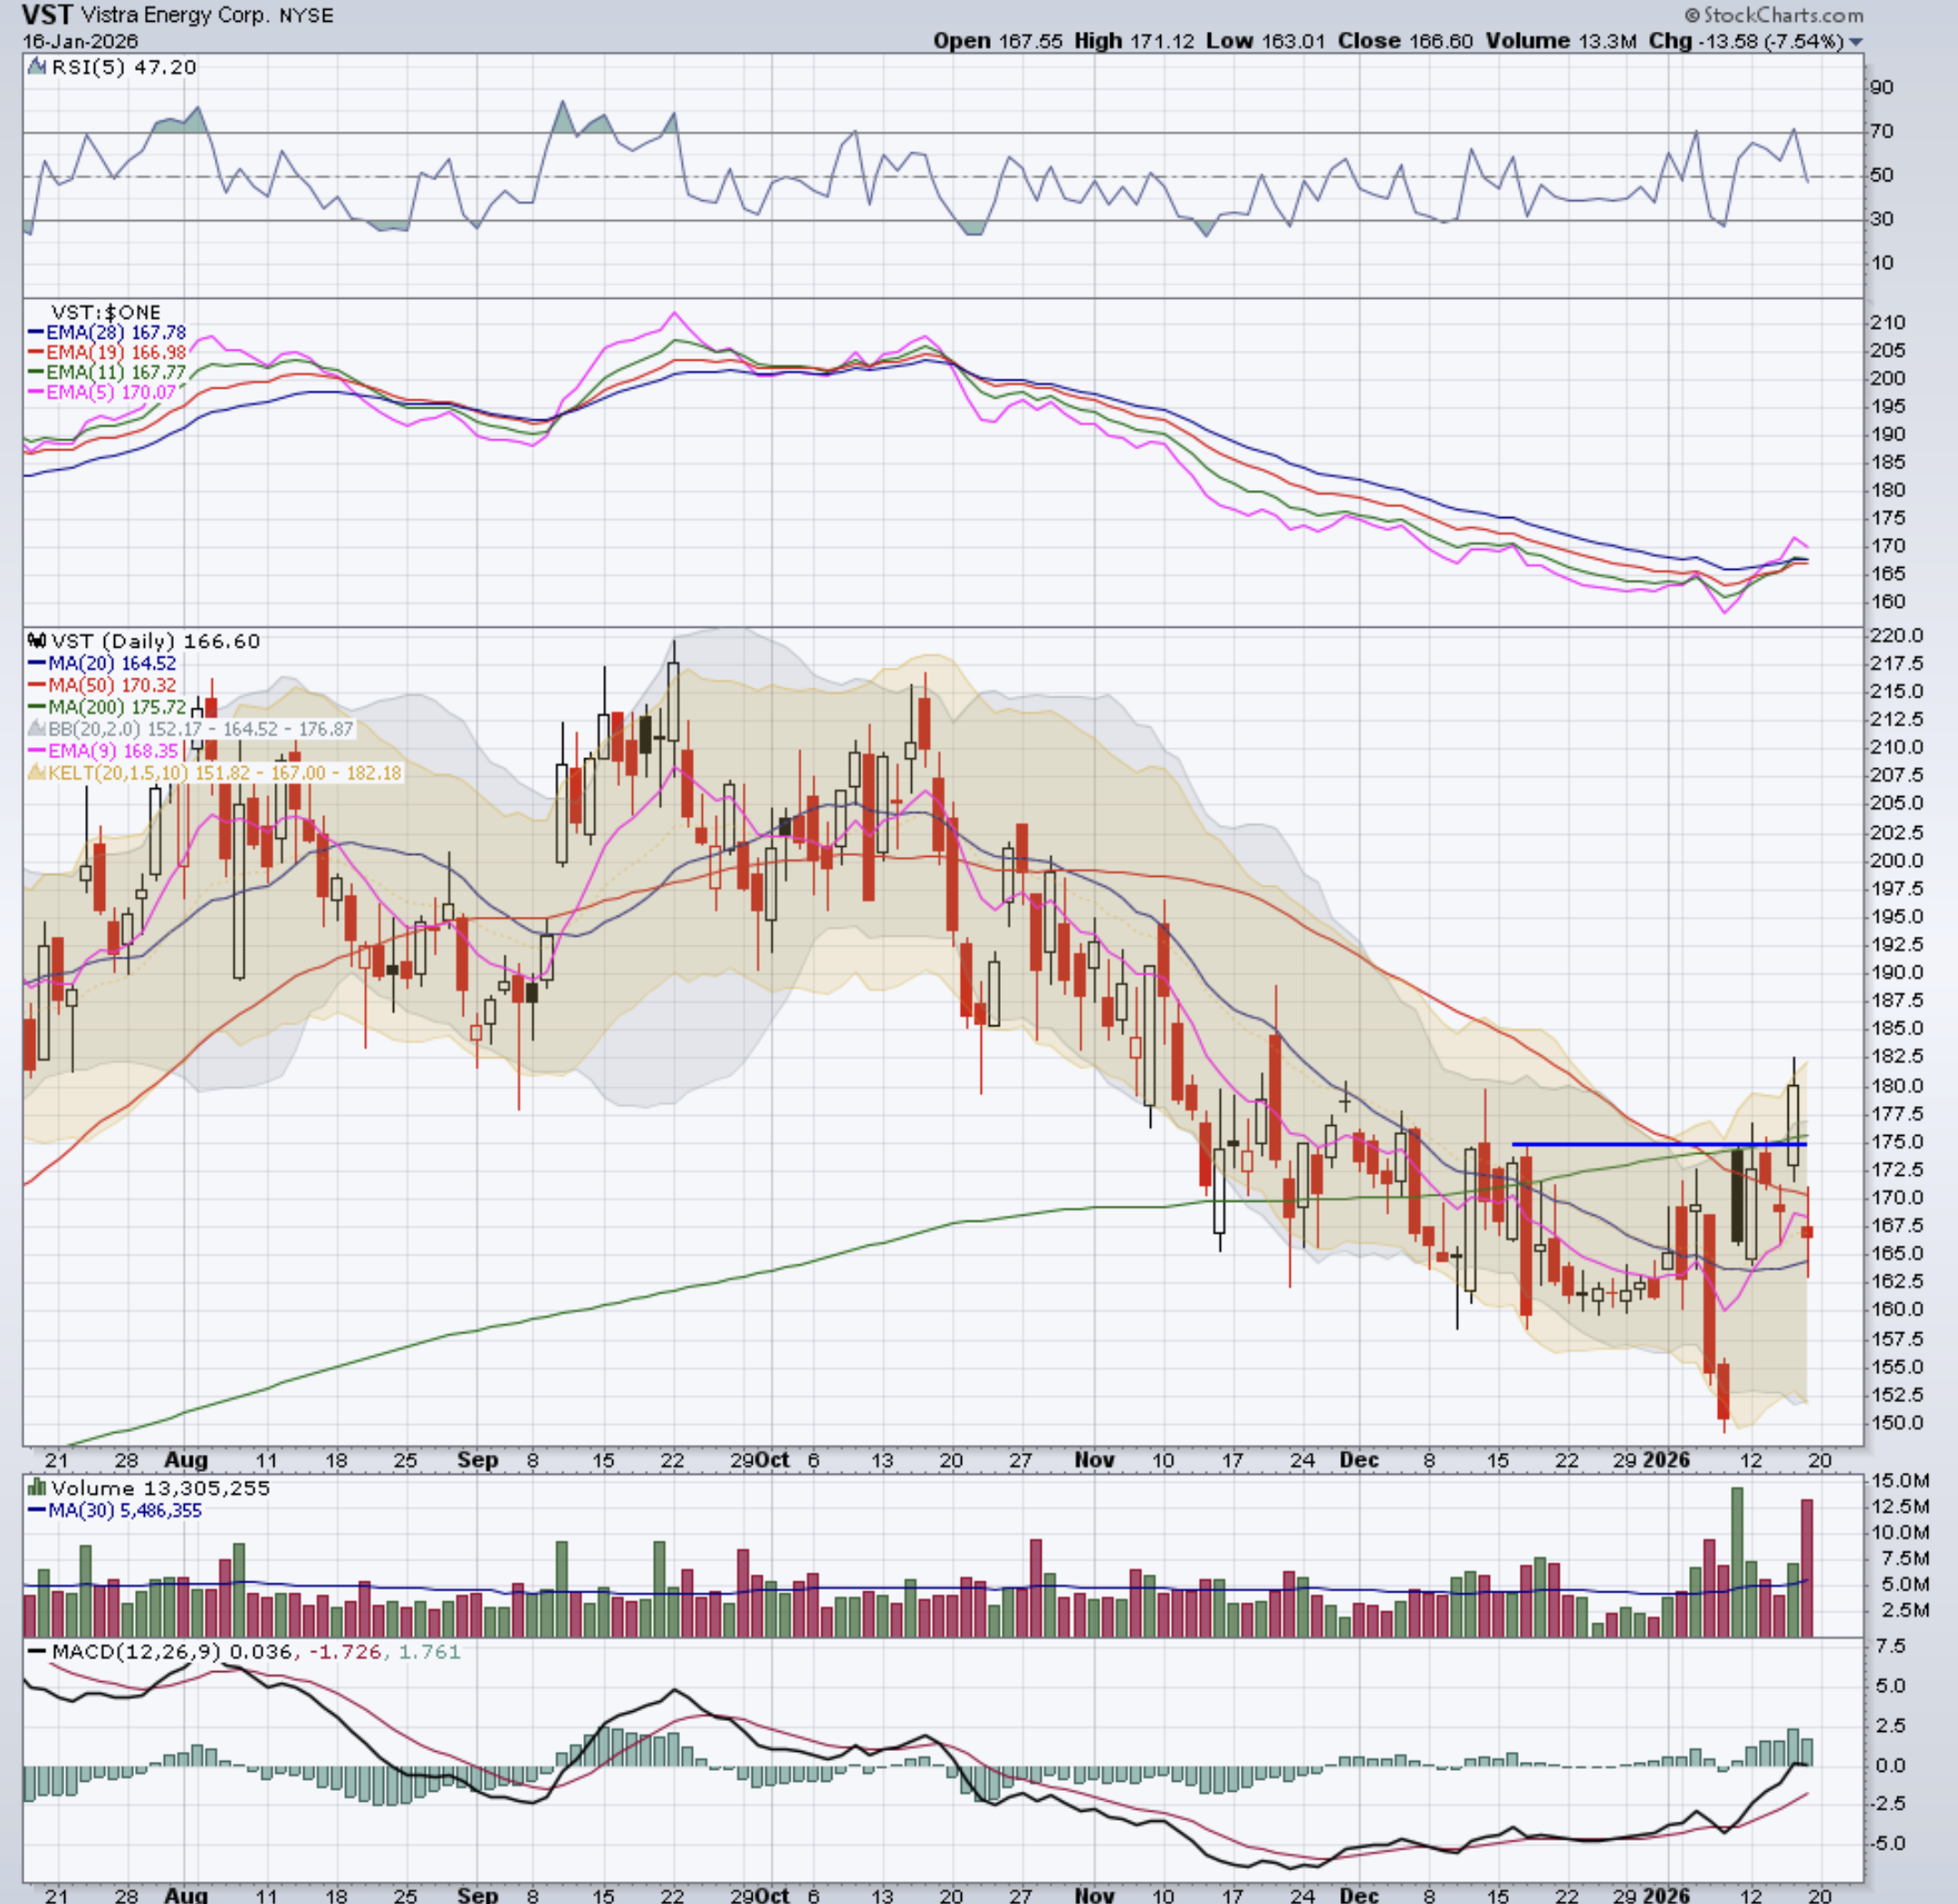Click the blue EMA(28) 167.78 legend entry
Viewport: 1958px width, 1904px height.
tap(116, 332)
